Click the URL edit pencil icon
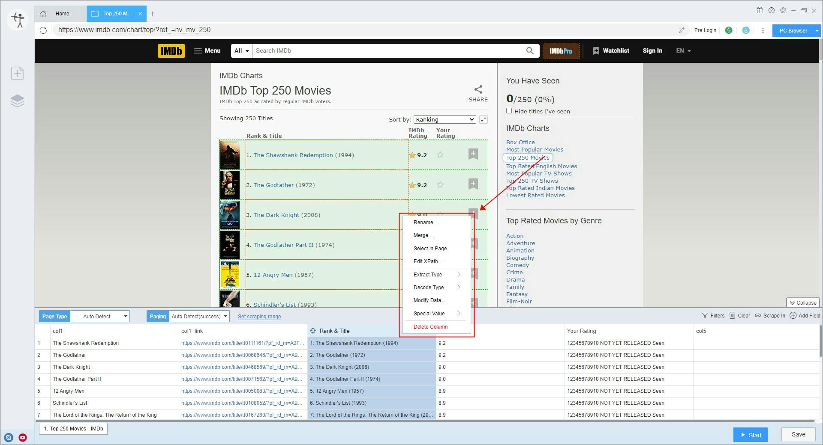 point(682,30)
